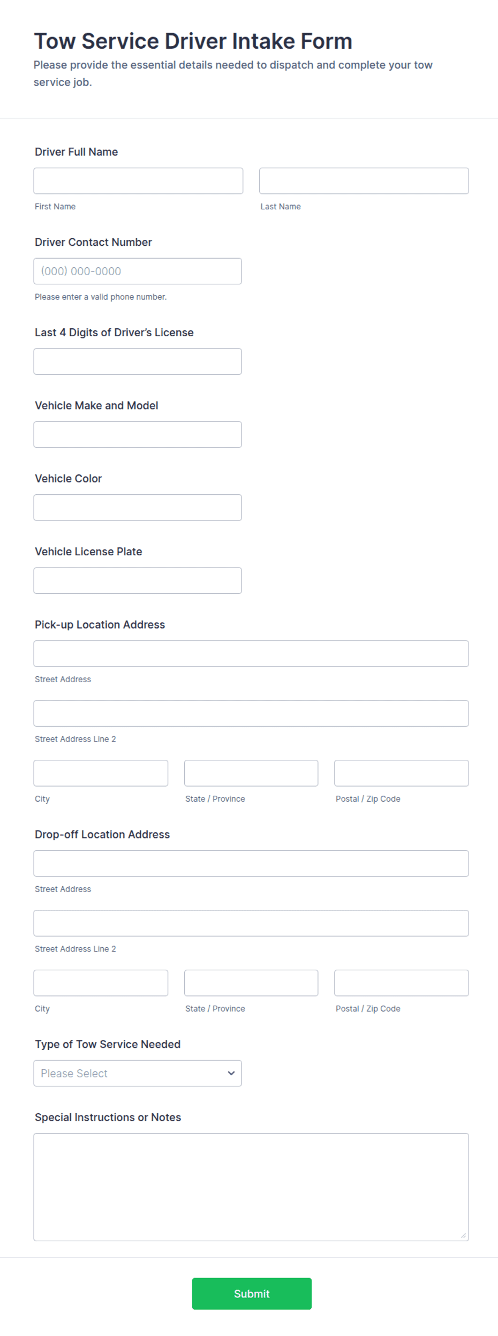Select the Driver Contact Number phone field
This screenshot has height=1336, width=498.
(137, 271)
